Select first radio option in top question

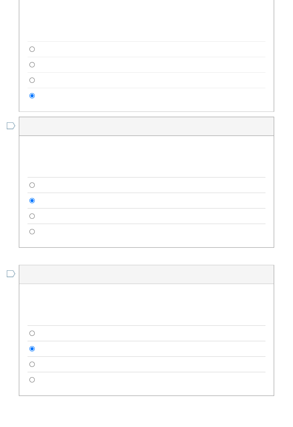[32, 49]
